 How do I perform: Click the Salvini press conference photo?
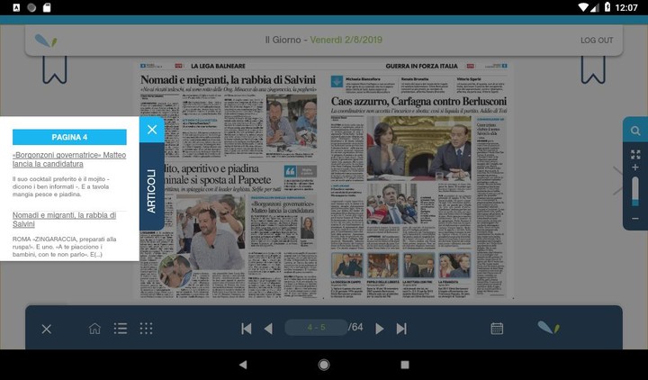pos(292,123)
